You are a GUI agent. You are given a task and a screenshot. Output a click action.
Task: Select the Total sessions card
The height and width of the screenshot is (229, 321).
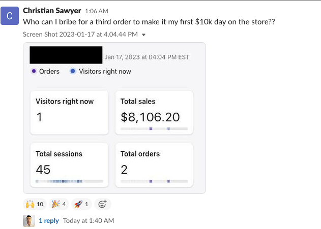coord(69,165)
